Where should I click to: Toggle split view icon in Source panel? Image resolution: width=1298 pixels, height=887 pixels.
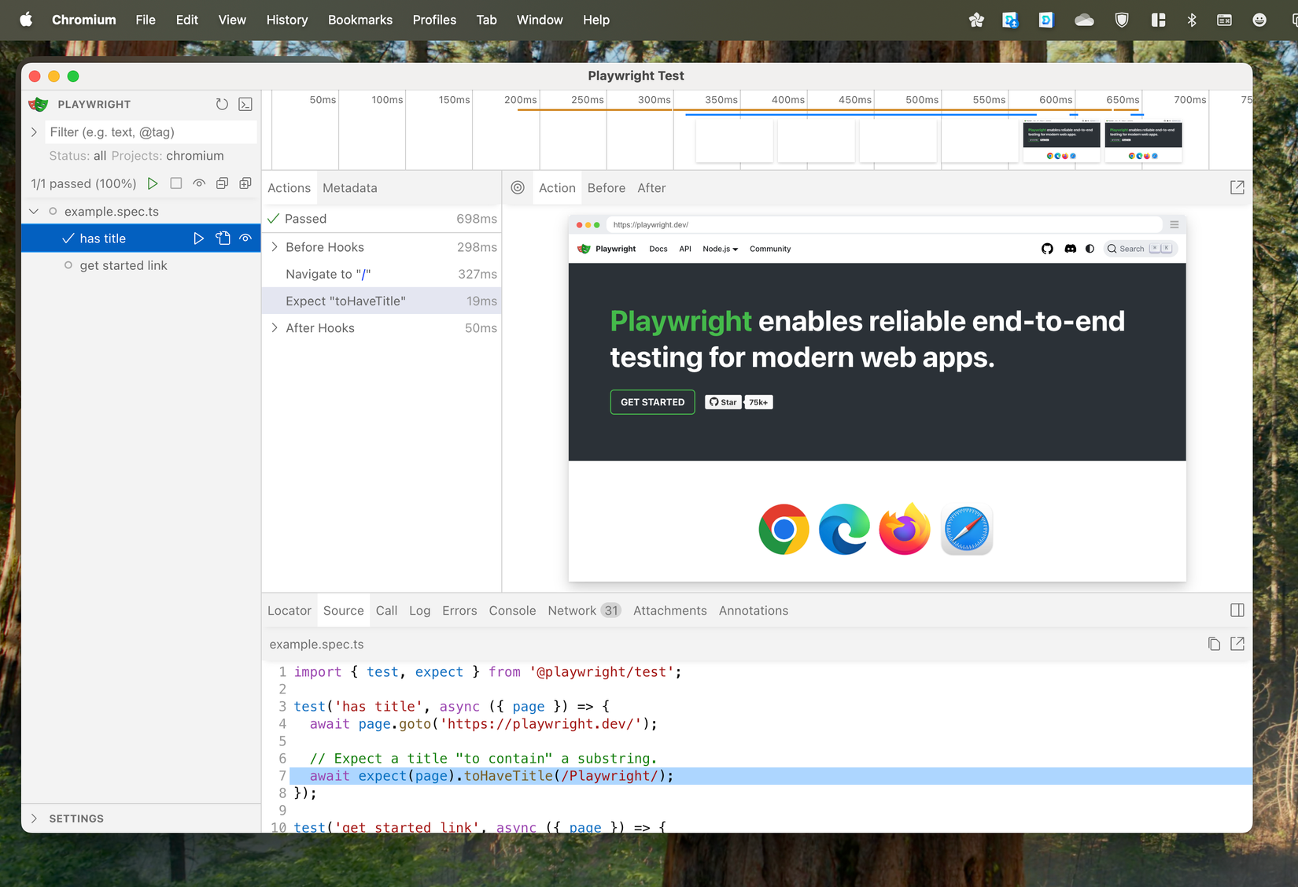tap(1237, 610)
